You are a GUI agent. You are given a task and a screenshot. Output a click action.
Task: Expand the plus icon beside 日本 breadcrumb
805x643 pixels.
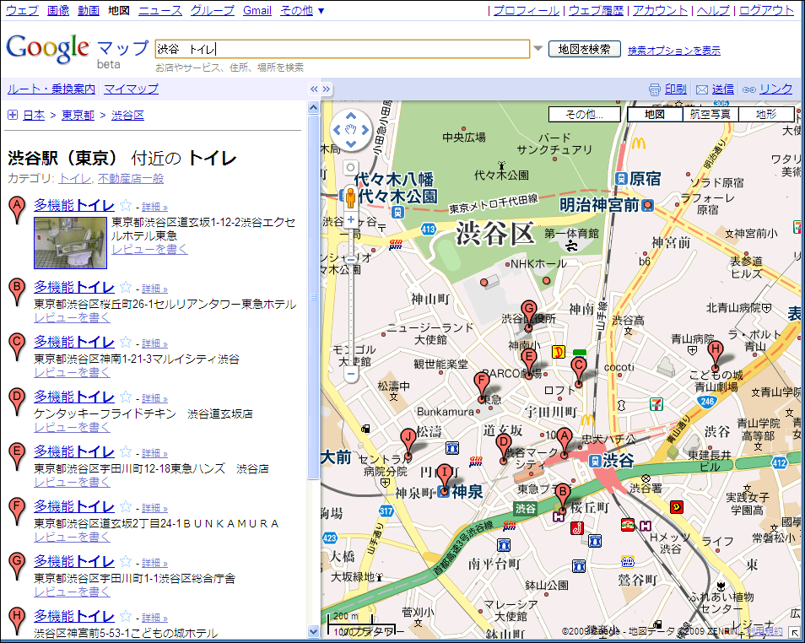pyautogui.click(x=13, y=115)
